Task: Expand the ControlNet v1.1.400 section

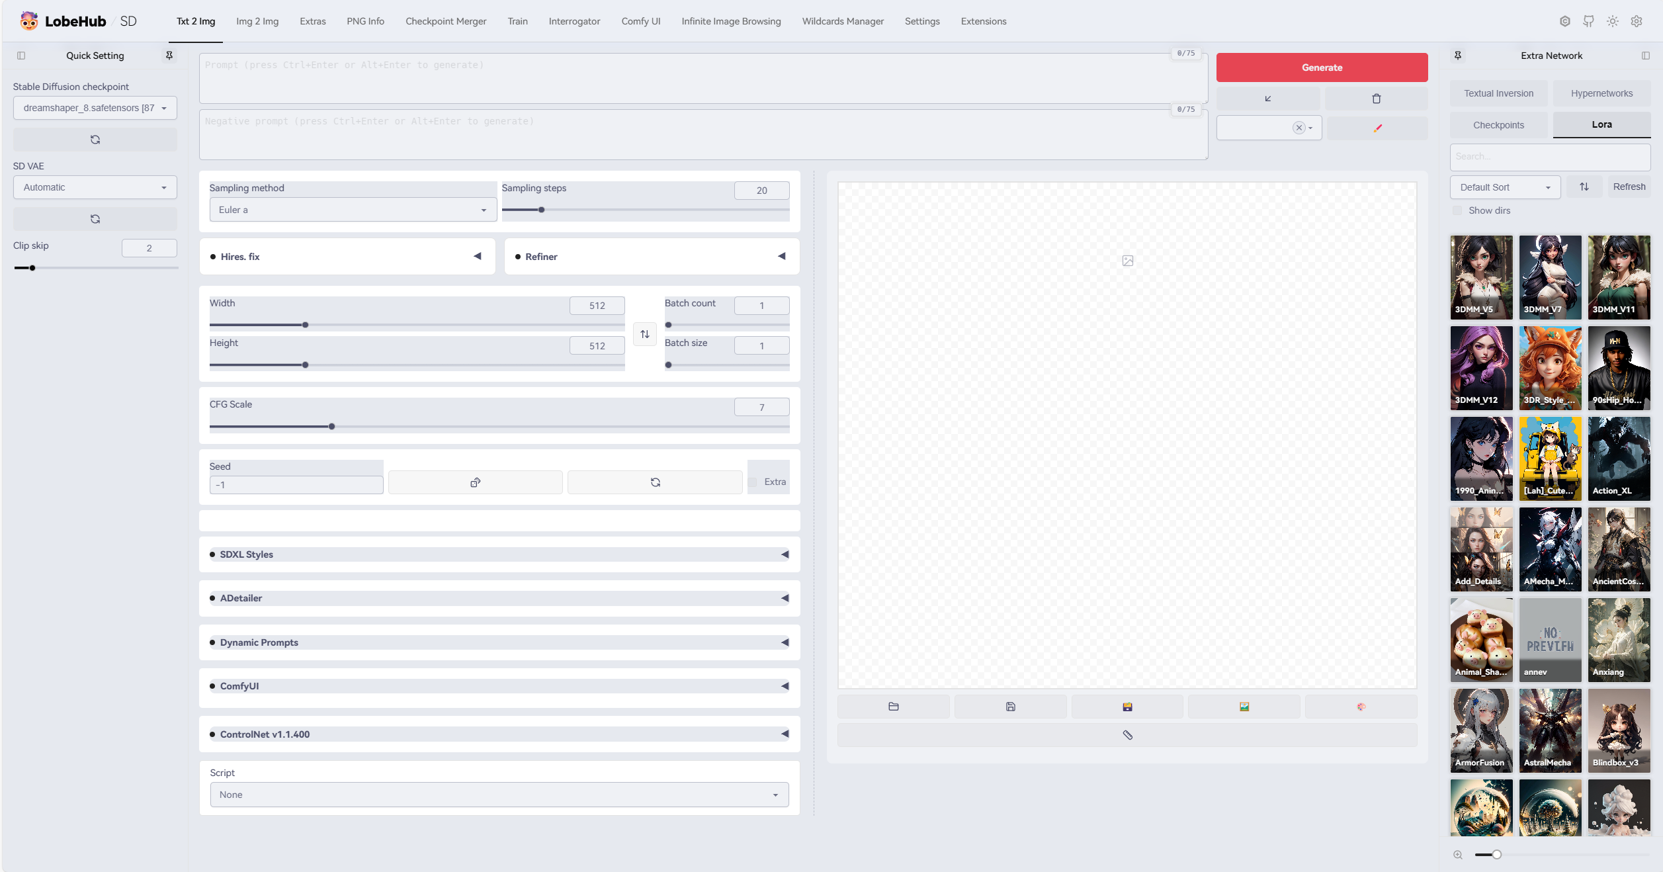Action: (x=785, y=734)
